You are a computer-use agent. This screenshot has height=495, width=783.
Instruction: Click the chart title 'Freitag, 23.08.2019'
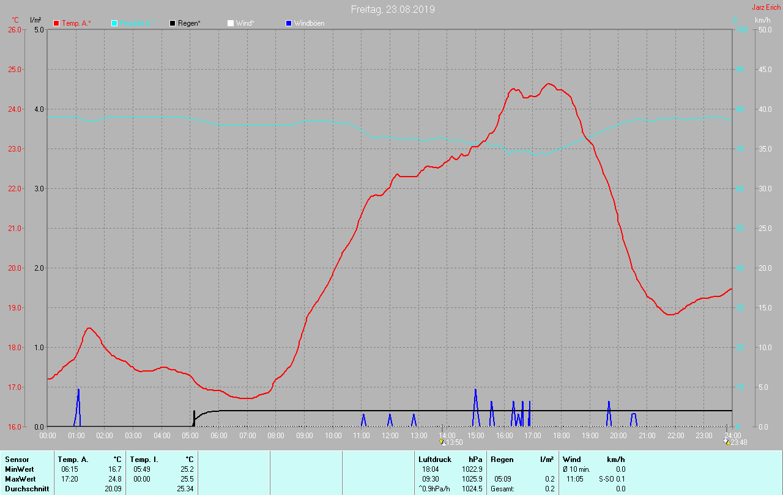click(x=393, y=9)
